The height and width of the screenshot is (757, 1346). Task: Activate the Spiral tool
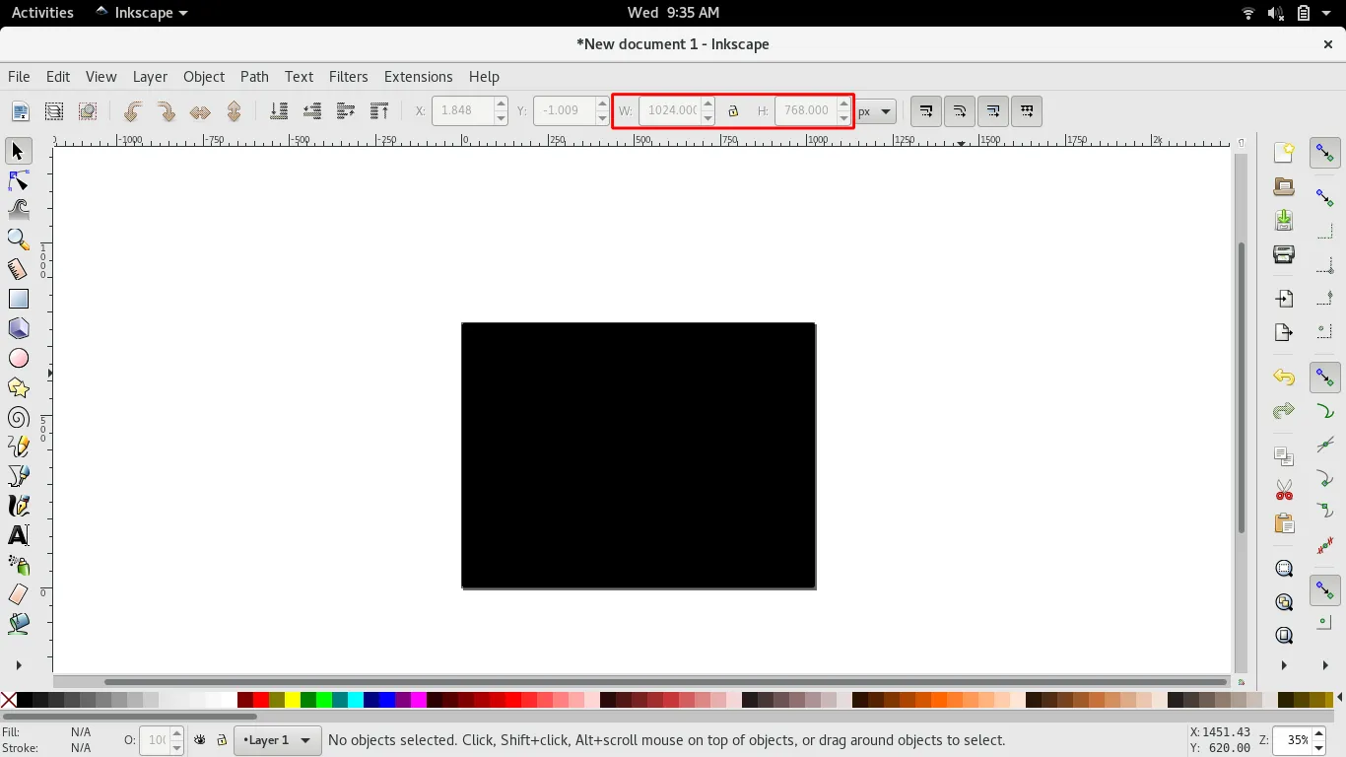click(19, 418)
